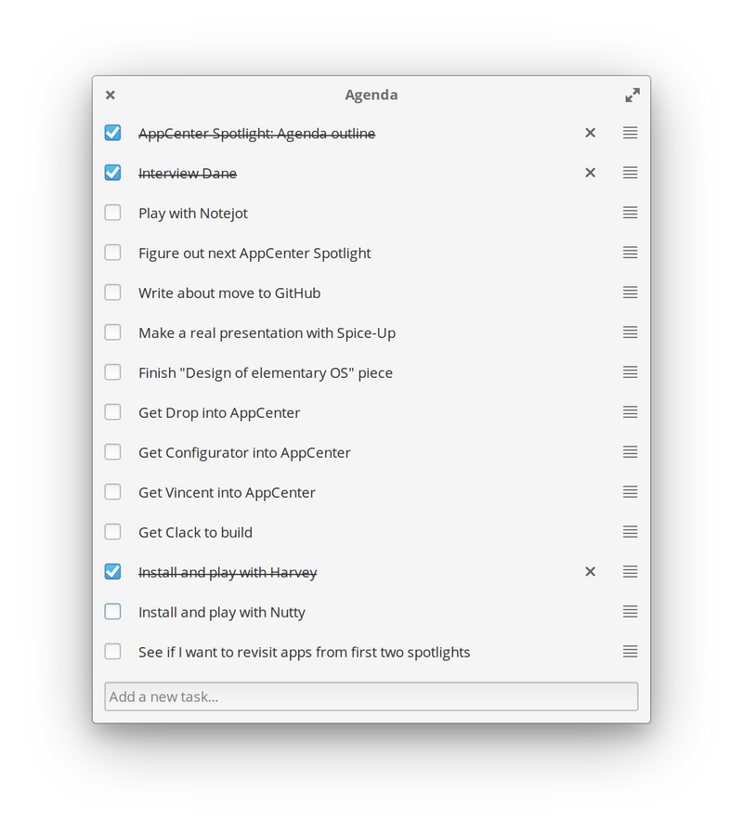The image size is (743, 832).
Task: Click the 'Agenda' window title
Action: pyautogui.click(x=371, y=95)
